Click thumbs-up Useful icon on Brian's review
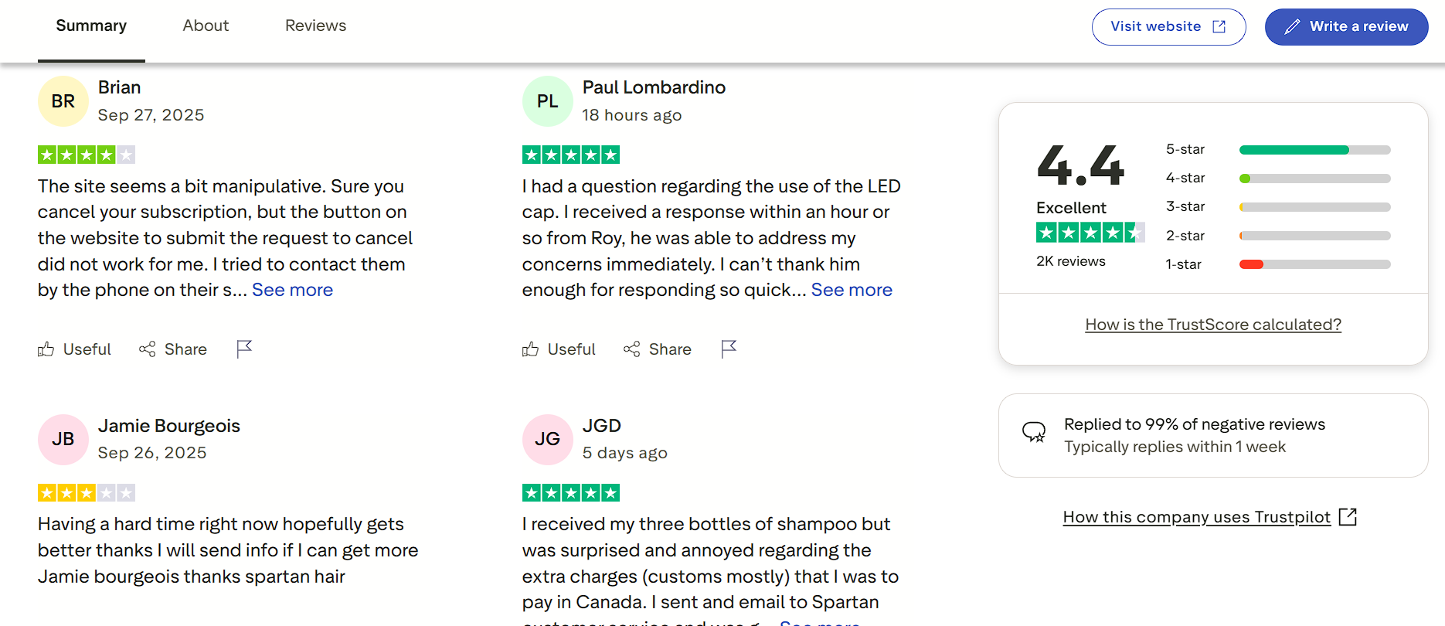 (46, 349)
